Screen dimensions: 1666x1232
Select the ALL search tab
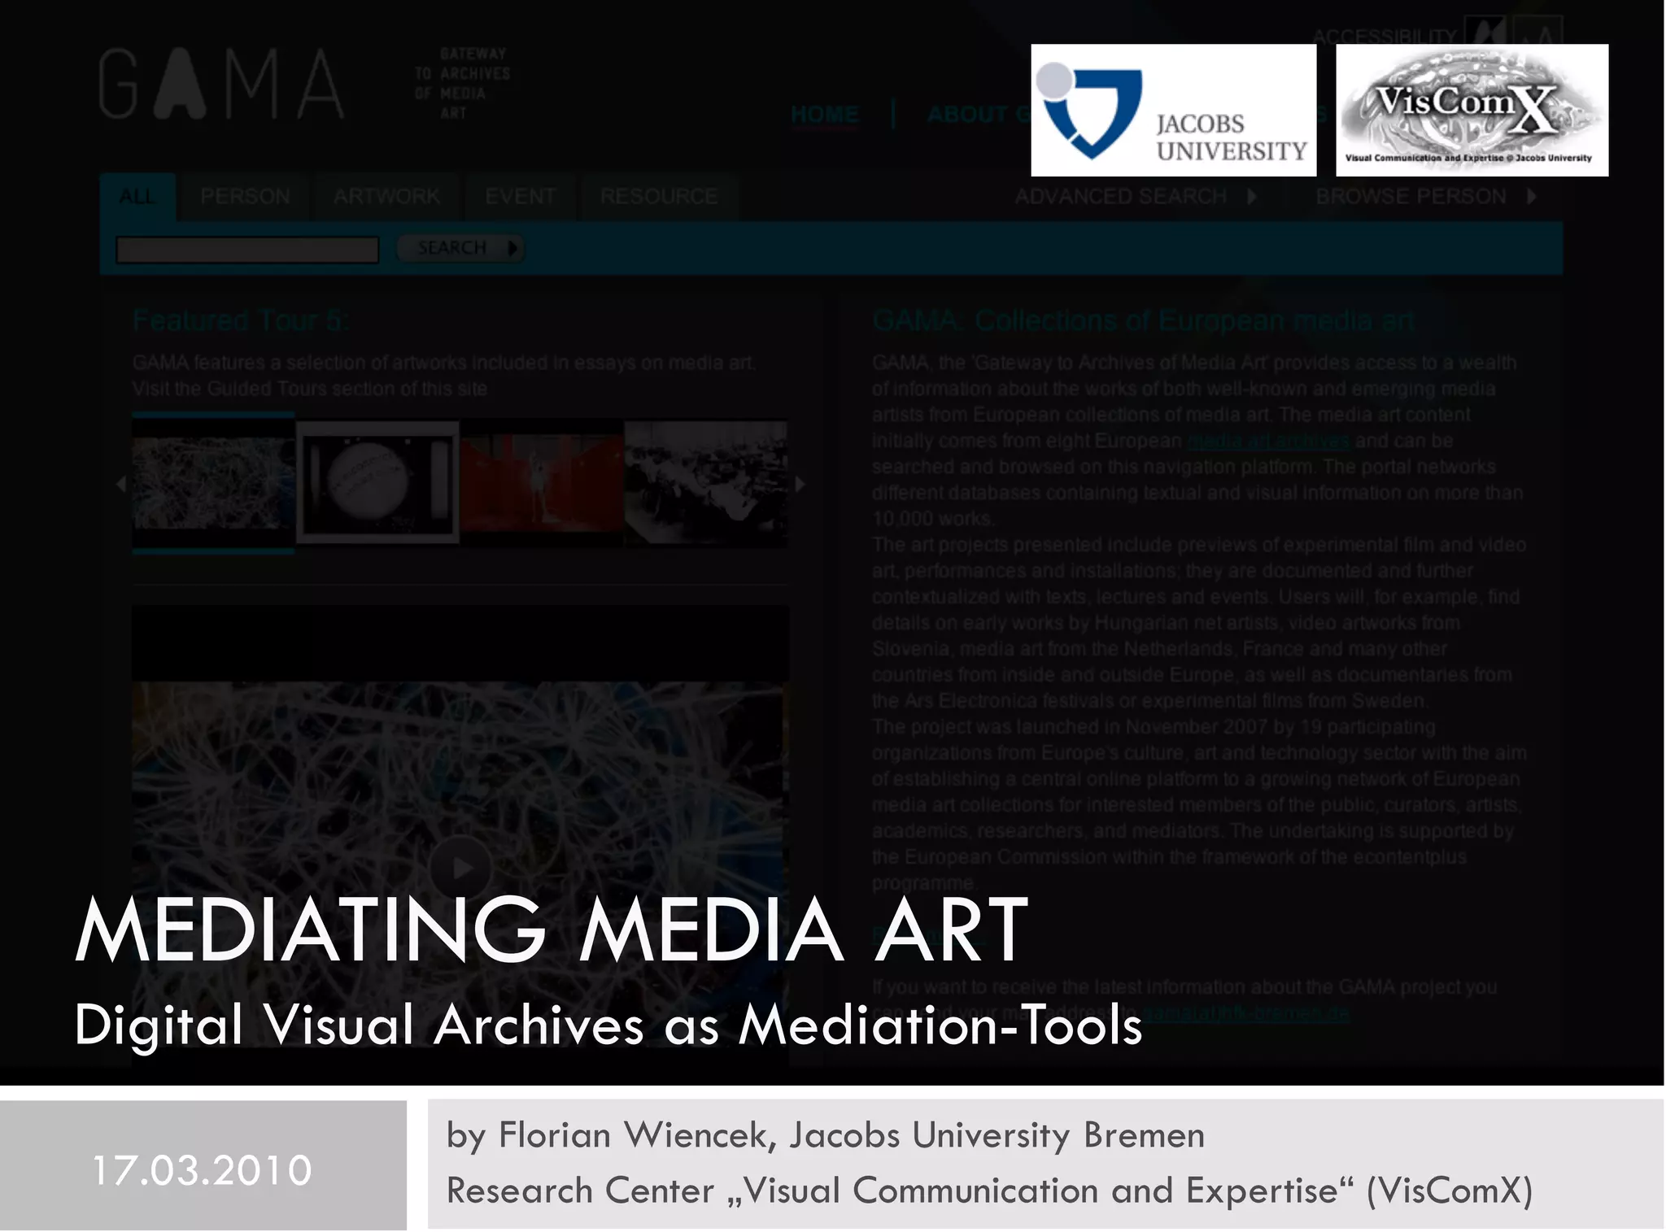(137, 197)
